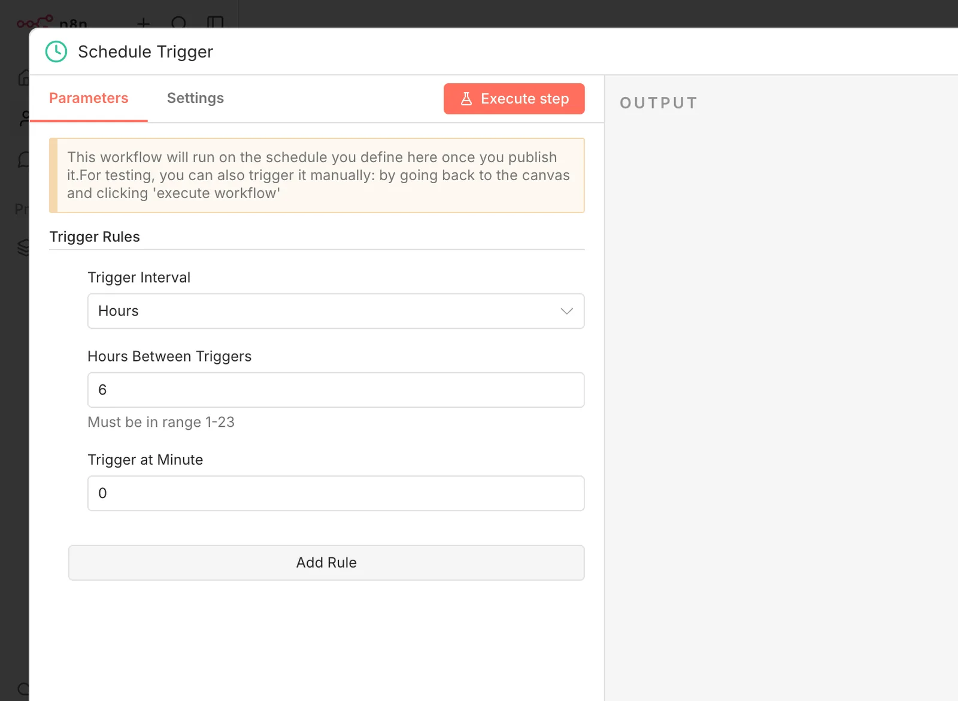This screenshot has width=958, height=701.
Task: Open the Trigger Interval dropdown
Action: click(336, 311)
